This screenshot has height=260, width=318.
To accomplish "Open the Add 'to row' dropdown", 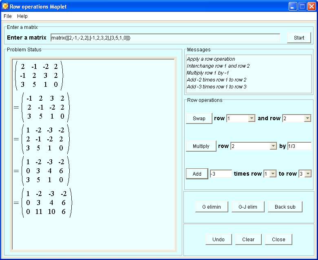I will [x=307, y=174].
